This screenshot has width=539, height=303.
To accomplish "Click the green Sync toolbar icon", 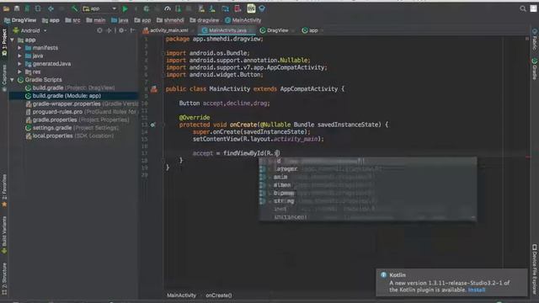I will tap(27, 8).
